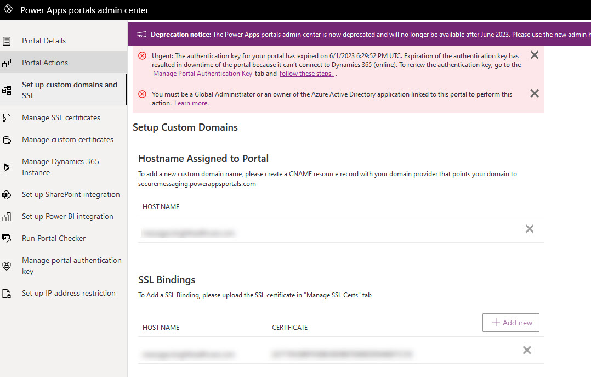Click the Portal Details list icon
This screenshot has height=377, width=591.
pos(7,41)
